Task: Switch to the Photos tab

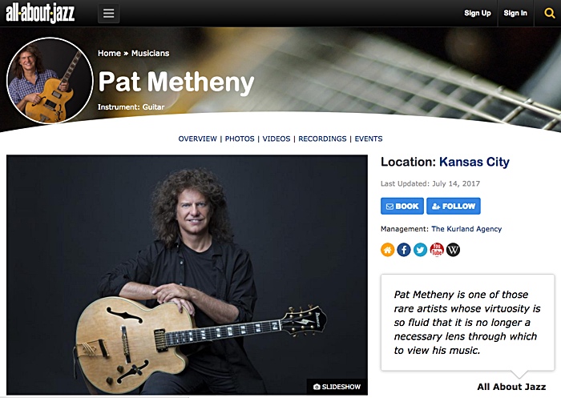Action: coord(240,139)
